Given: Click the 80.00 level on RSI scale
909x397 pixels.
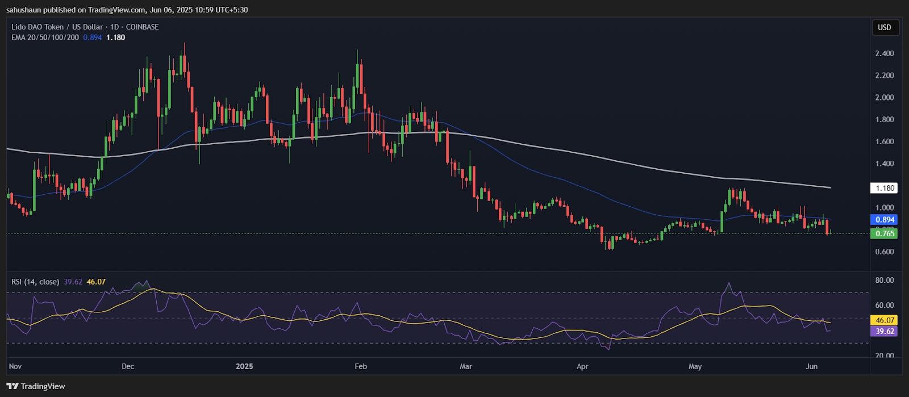Looking at the screenshot, I should coord(885,280).
